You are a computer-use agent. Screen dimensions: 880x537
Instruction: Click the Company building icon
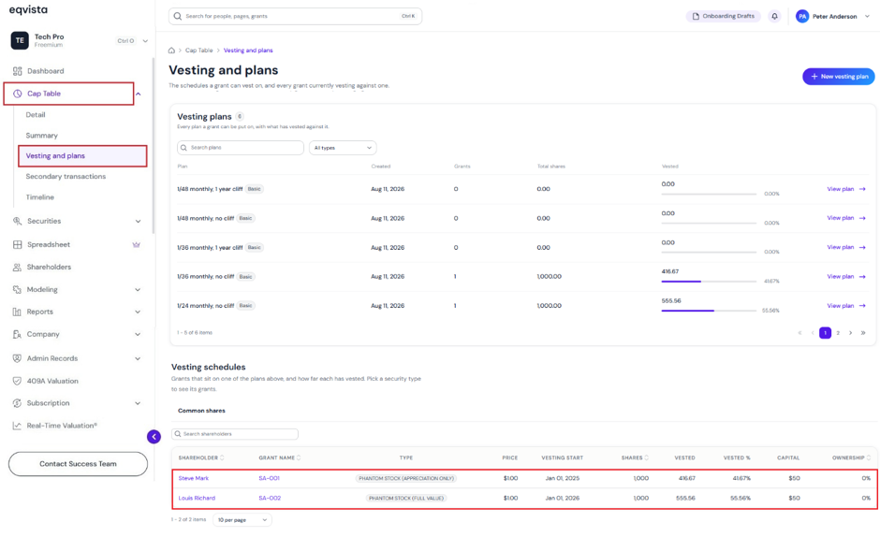(x=18, y=334)
